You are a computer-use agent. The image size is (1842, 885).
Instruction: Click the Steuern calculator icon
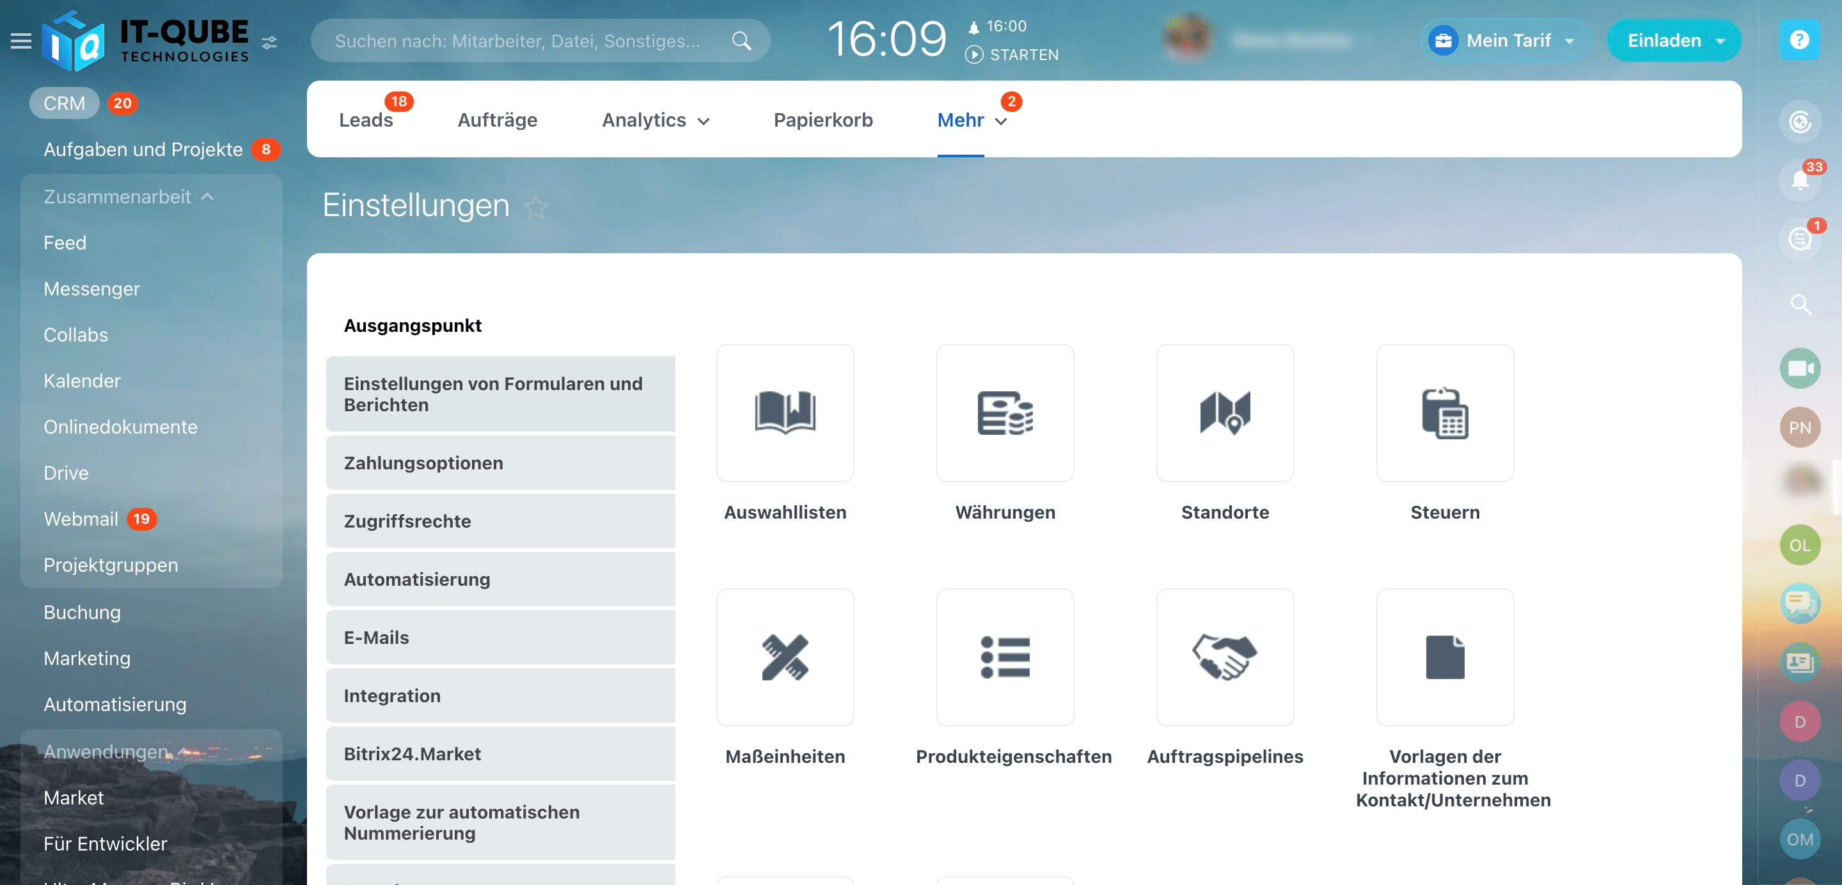tap(1444, 413)
